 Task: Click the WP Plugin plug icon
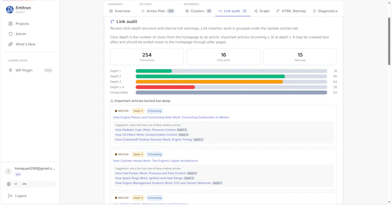pyautogui.click(x=10, y=70)
